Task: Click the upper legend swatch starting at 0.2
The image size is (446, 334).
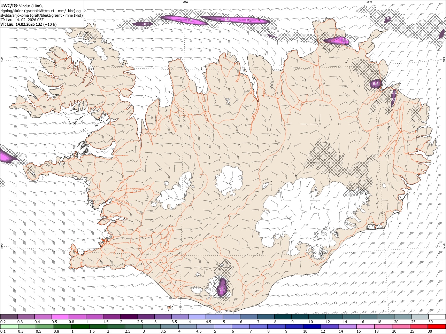Action: (x=9, y=317)
